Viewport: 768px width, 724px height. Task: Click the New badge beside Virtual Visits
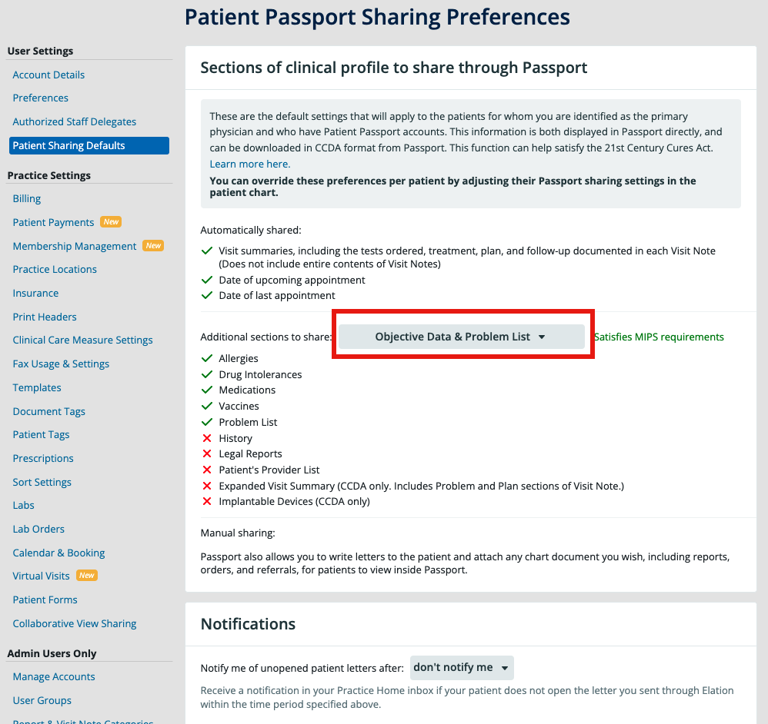87,575
